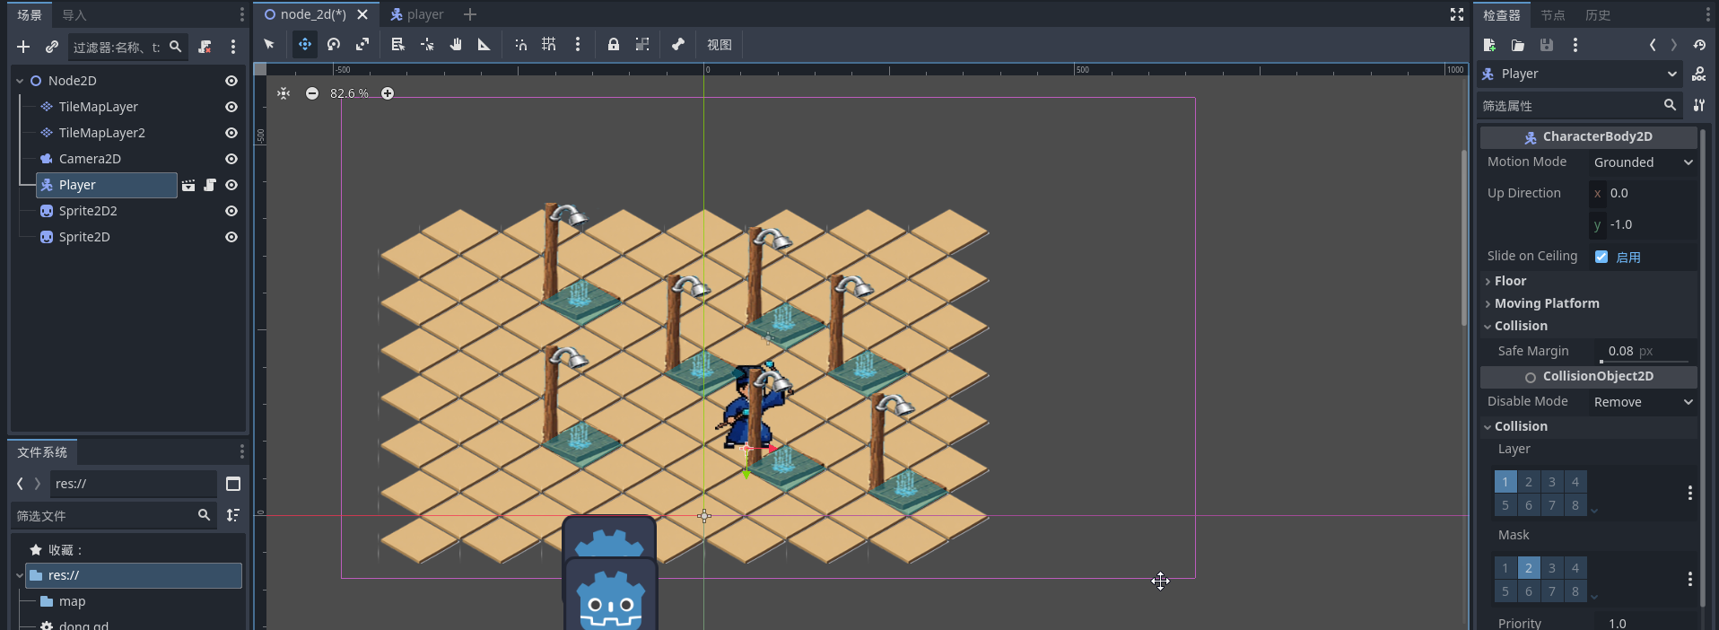This screenshot has width=1719, height=630.
Task: Open the Disable Mode dropdown
Action: 1644,402
